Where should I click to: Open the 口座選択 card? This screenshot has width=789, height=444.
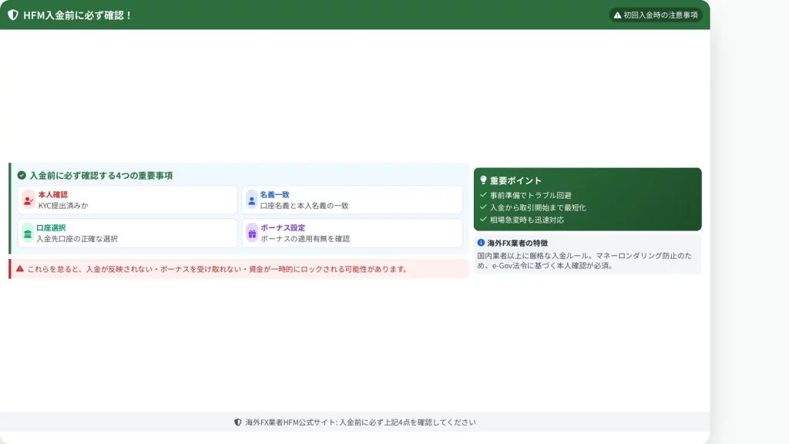pos(128,234)
